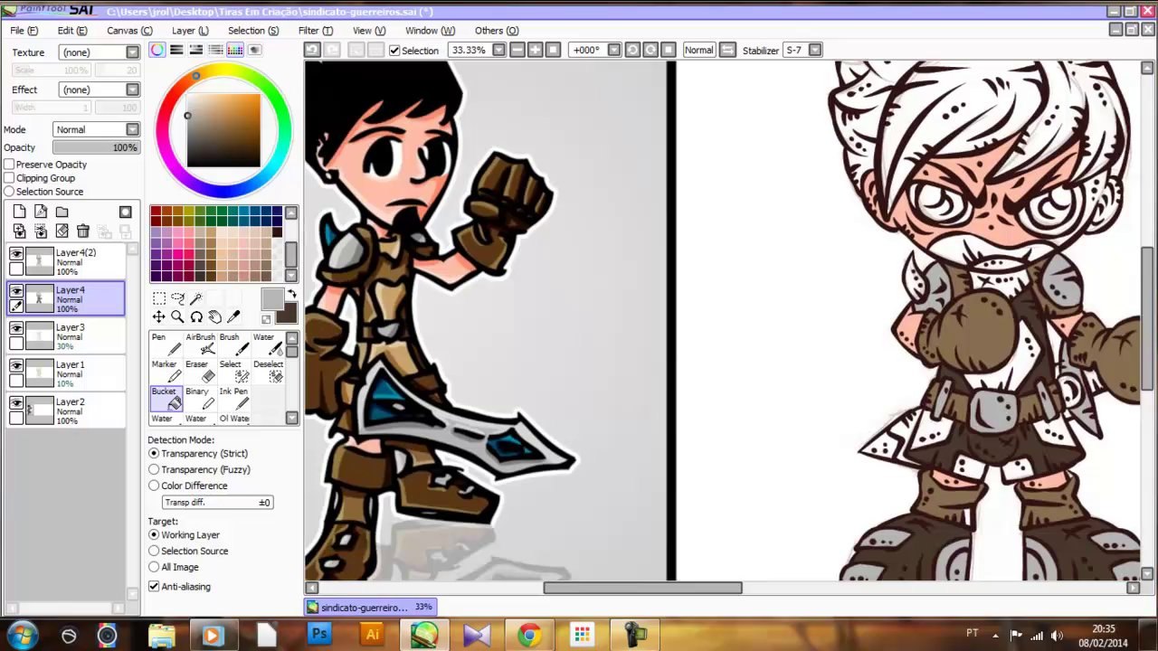Viewport: 1158px width, 651px height.
Task: Zoom out with the minus button
Action: click(x=517, y=50)
